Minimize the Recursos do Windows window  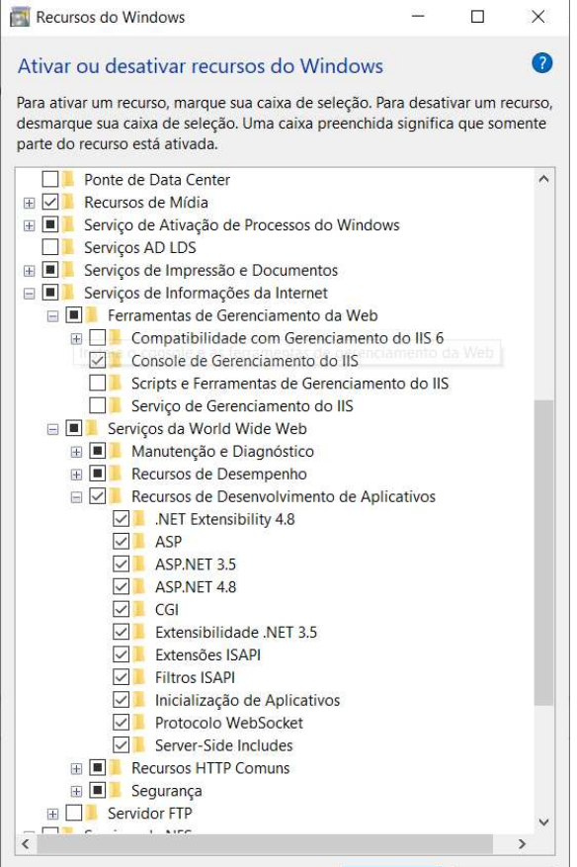pos(418,17)
